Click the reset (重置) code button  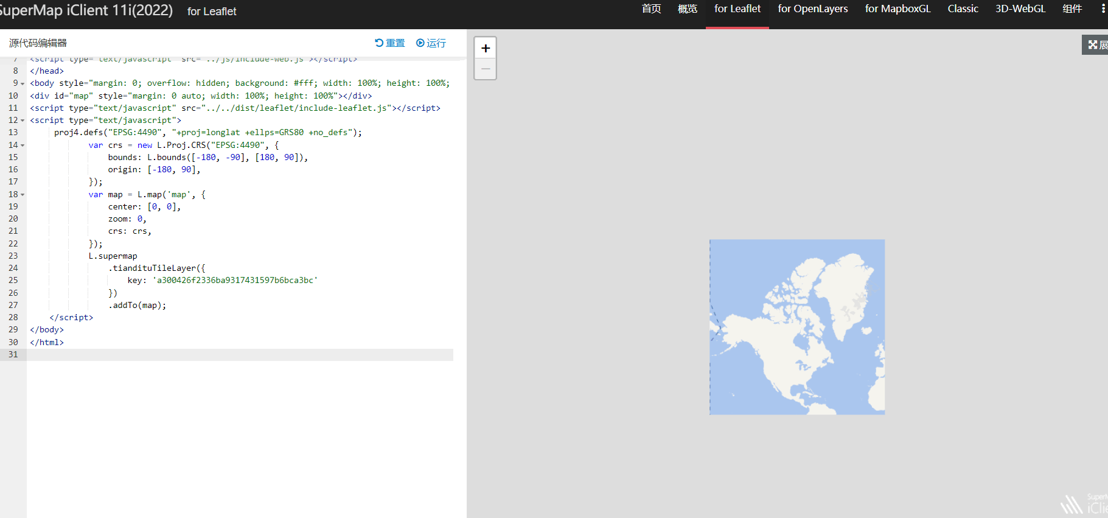pos(390,43)
